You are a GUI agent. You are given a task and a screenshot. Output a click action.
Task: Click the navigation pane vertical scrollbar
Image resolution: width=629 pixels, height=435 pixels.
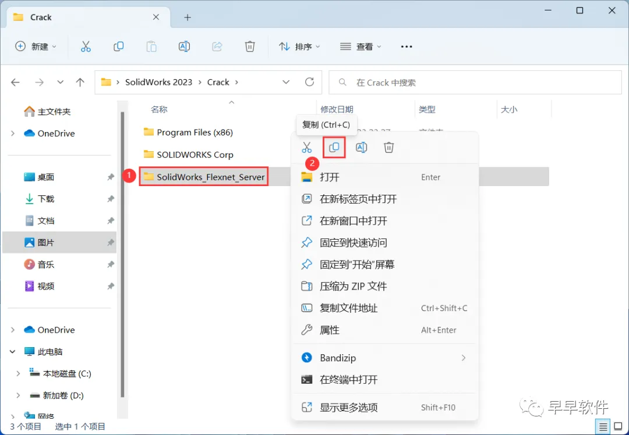click(x=122, y=254)
